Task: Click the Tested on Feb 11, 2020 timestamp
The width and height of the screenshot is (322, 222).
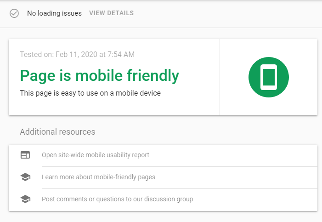Action: coord(77,55)
